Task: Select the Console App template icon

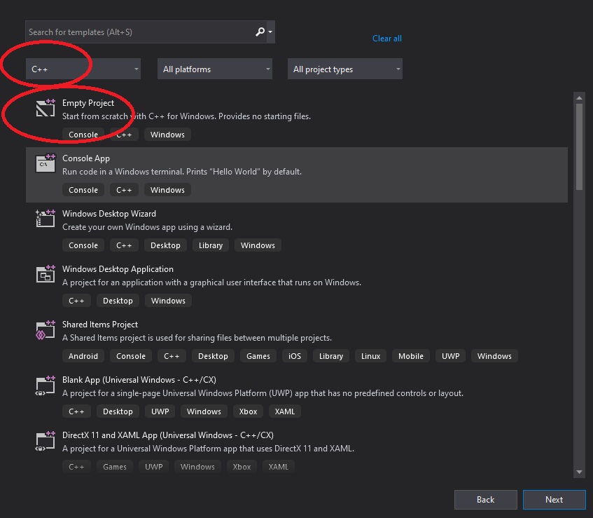Action: coord(46,164)
